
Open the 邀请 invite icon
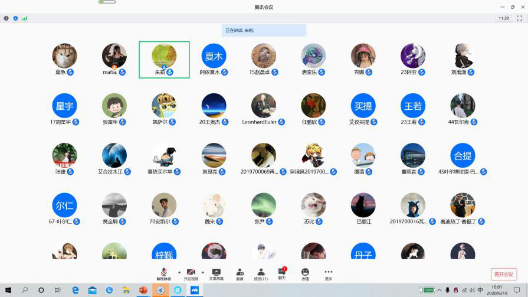point(240,273)
